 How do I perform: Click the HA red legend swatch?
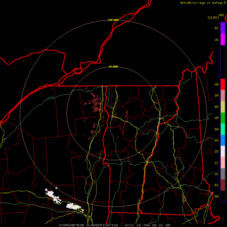223,84
